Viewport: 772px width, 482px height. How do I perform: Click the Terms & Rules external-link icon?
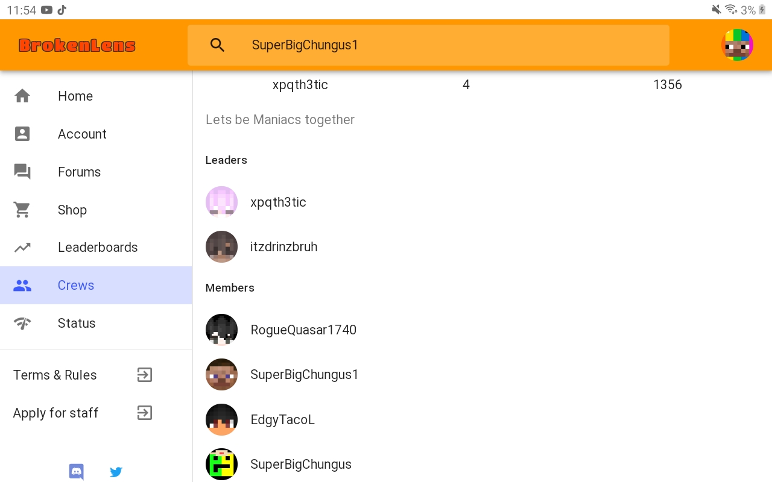(x=145, y=375)
